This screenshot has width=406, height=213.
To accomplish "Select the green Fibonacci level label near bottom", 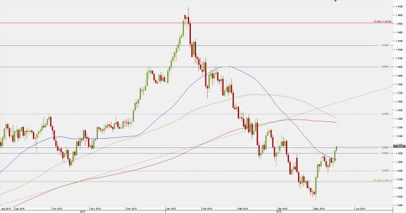I will pos(383,180).
